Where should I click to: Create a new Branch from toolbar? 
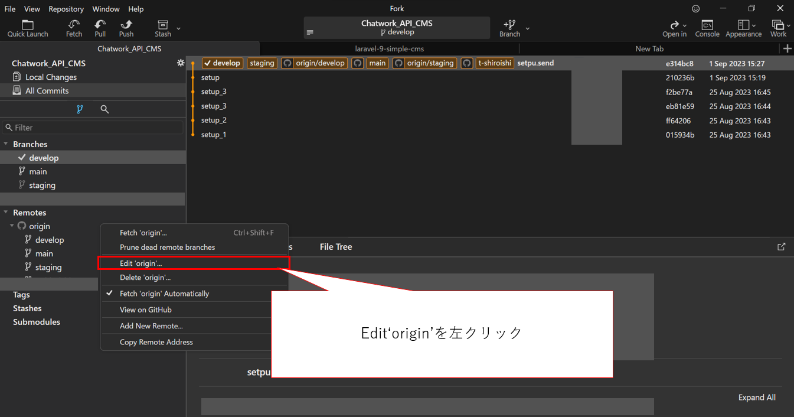click(x=509, y=28)
